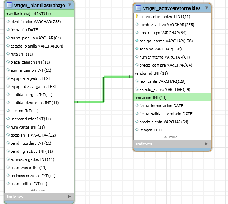Click the diamond icon beside identificador column

click(8, 21)
